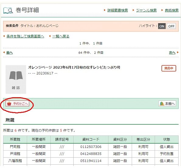Click the 巻号詳細 page heading

27,10
